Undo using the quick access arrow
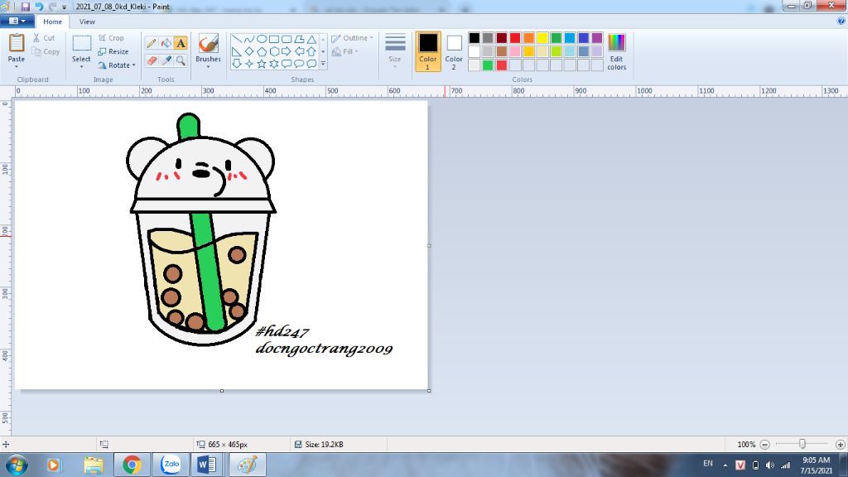Viewport: 848px width, 477px height. [x=39, y=6]
